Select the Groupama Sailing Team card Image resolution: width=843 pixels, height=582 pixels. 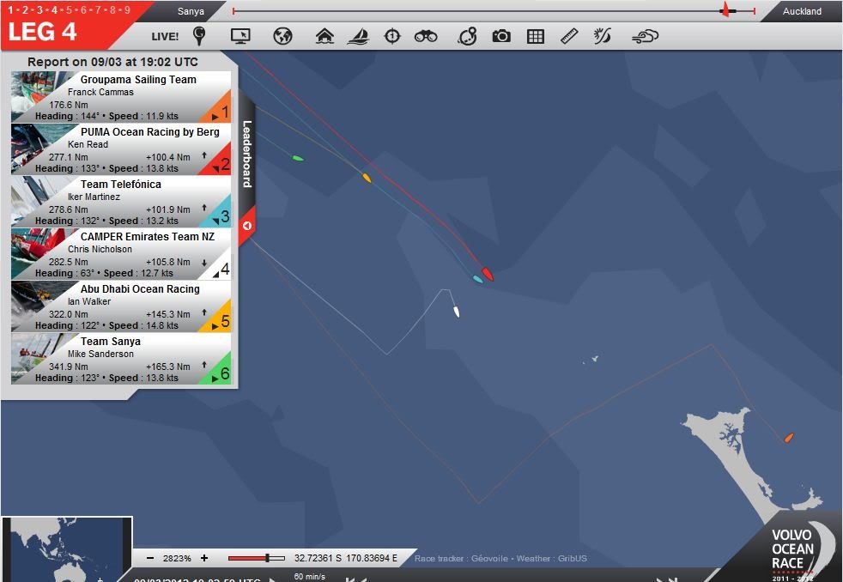pos(121,97)
